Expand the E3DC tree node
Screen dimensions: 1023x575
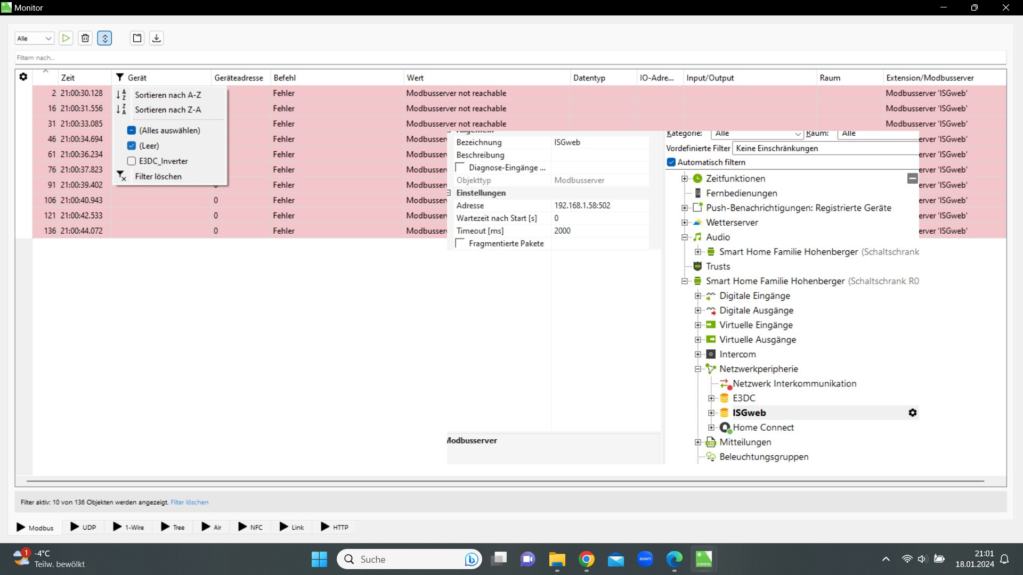point(711,398)
